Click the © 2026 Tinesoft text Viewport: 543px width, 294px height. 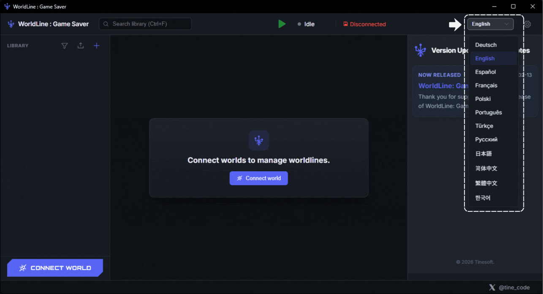(475, 262)
